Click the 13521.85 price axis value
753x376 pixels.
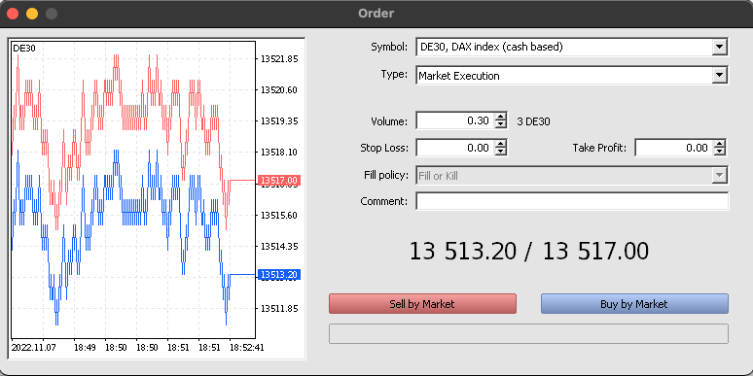(x=279, y=59)
